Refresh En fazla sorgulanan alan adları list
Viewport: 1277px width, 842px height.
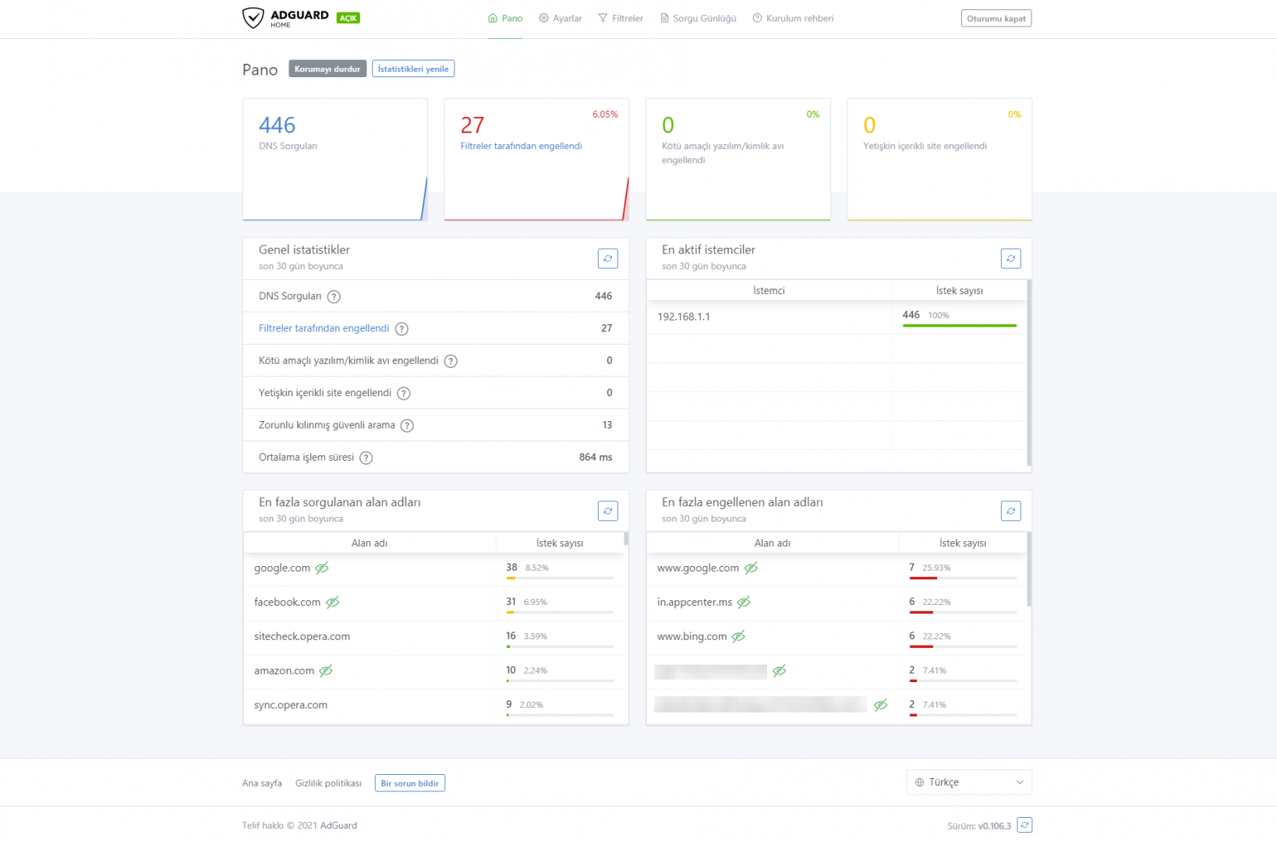(607, 511)
